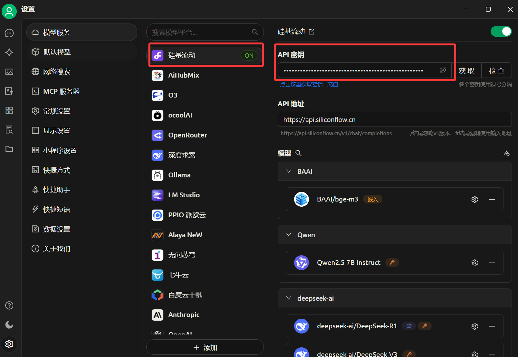
Task: Click the 嵌入 badge on BAAI/bge-m3
Action: click(373, 199)
